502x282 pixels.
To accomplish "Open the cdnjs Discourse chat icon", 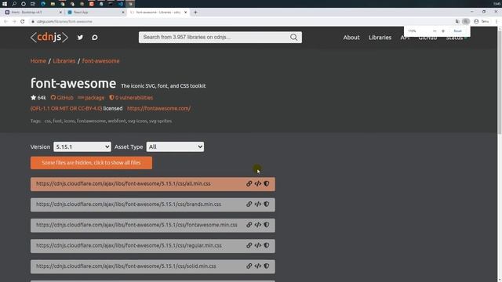I will click(x=95, y=38).
